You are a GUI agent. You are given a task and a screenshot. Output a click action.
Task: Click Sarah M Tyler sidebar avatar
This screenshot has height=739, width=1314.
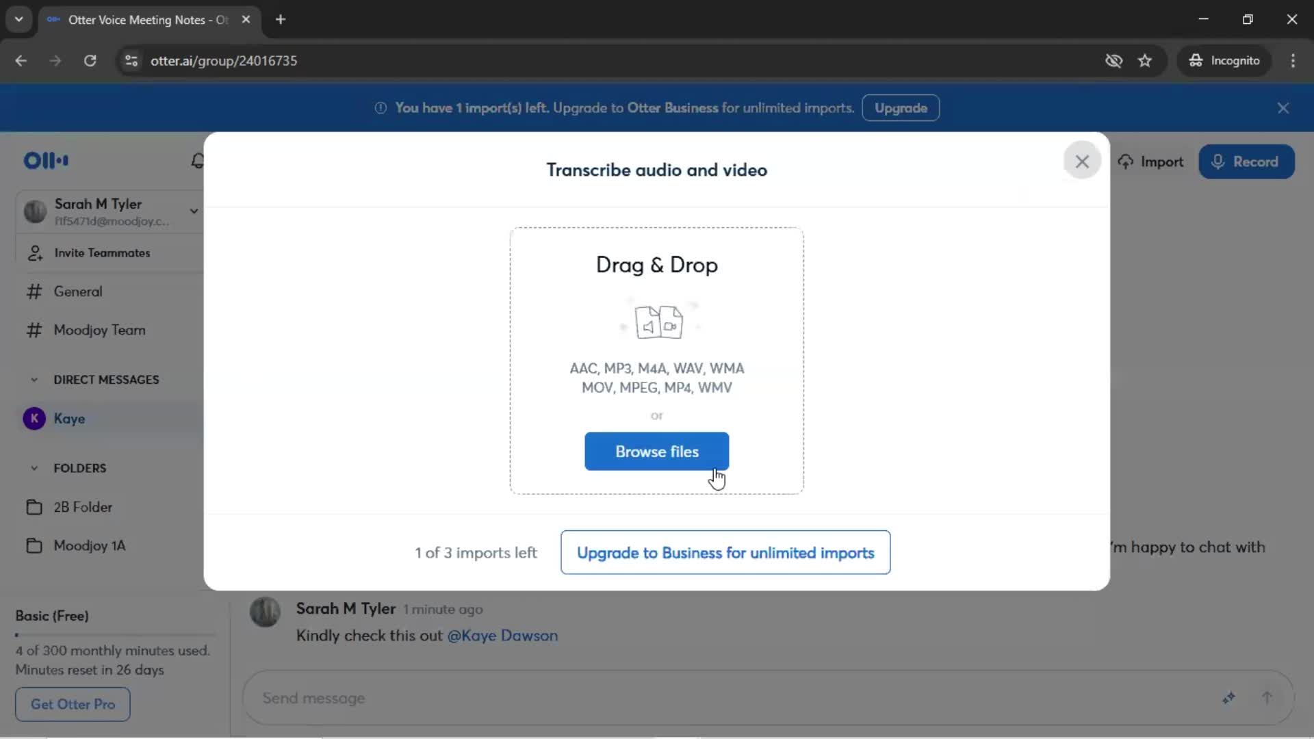click(x=35, y=211)
